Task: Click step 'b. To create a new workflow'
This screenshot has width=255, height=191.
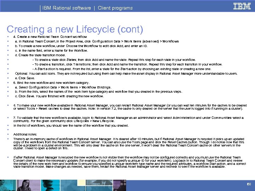Action: [x=81, y=46]
